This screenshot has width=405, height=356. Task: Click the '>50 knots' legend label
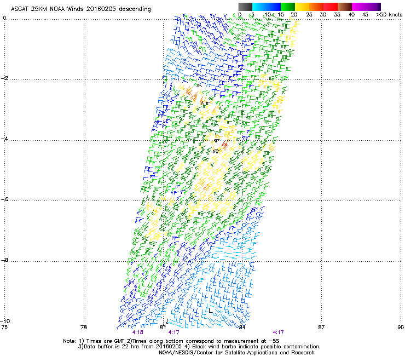click(389, 15)
